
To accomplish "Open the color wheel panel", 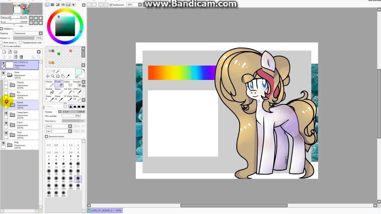I will pos(47,4).
